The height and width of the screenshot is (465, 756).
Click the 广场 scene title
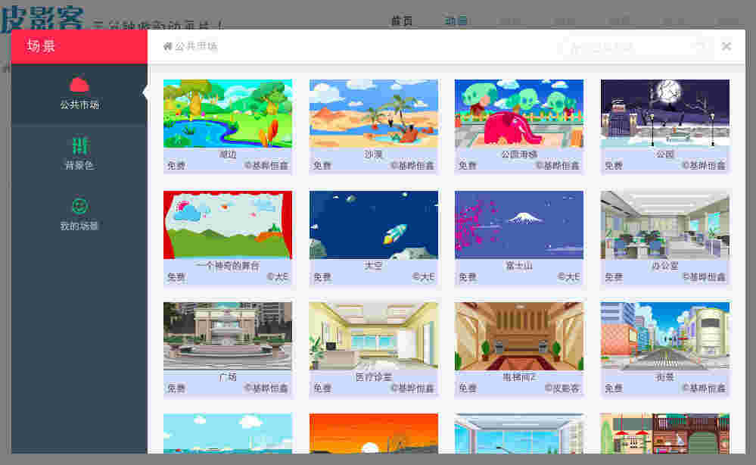(228, 377)
